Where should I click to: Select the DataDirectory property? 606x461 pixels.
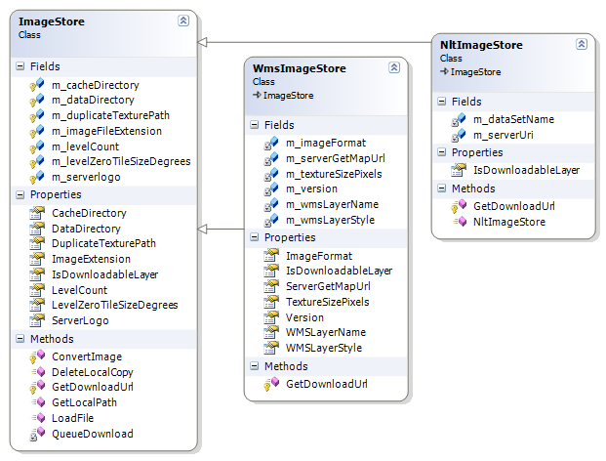tap(86, 229)
